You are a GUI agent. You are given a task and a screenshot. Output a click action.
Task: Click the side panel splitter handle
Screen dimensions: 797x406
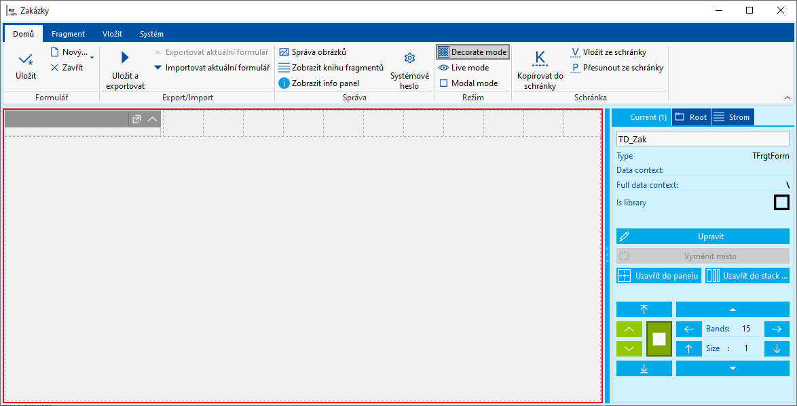608,254
